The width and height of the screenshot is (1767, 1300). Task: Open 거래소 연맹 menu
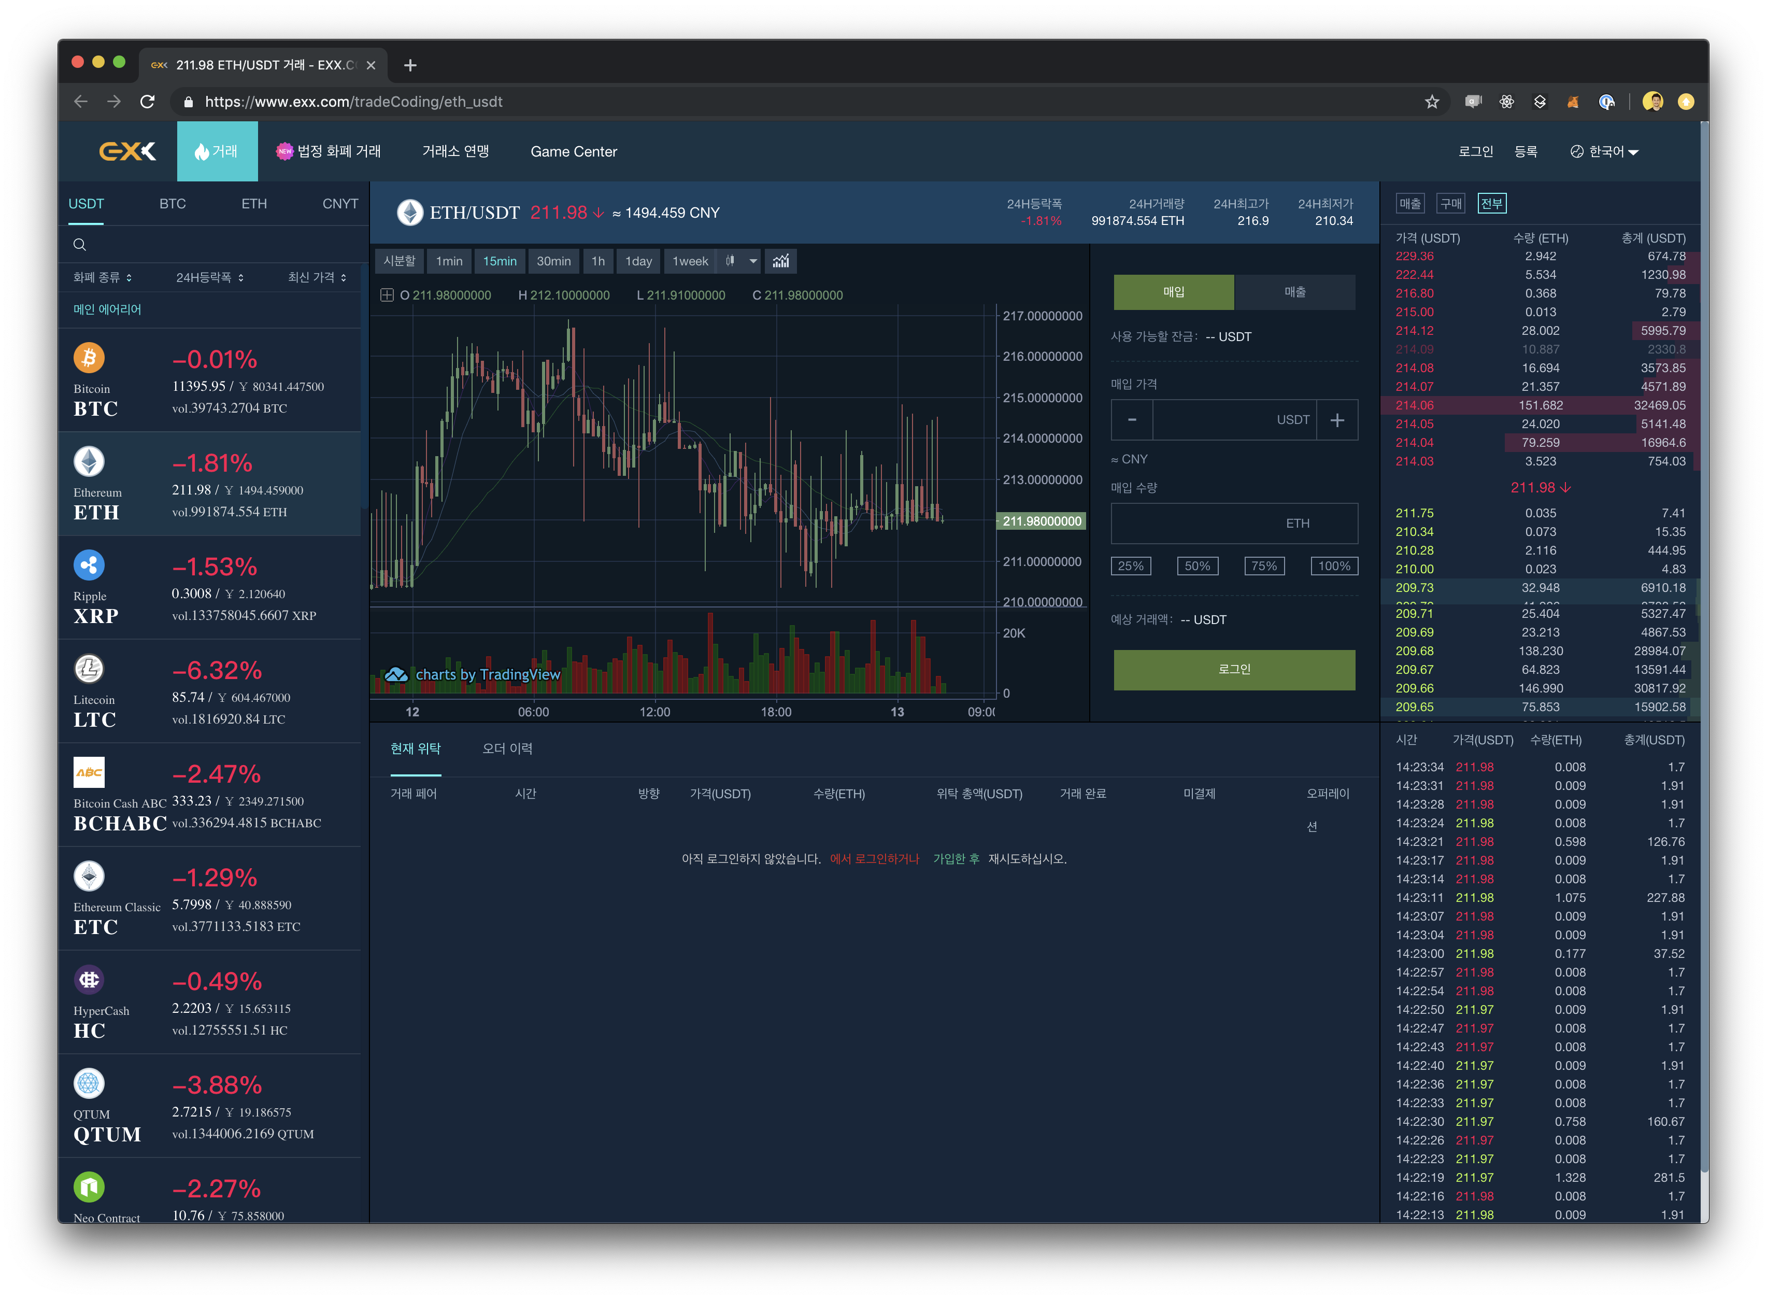pos(455,151)
